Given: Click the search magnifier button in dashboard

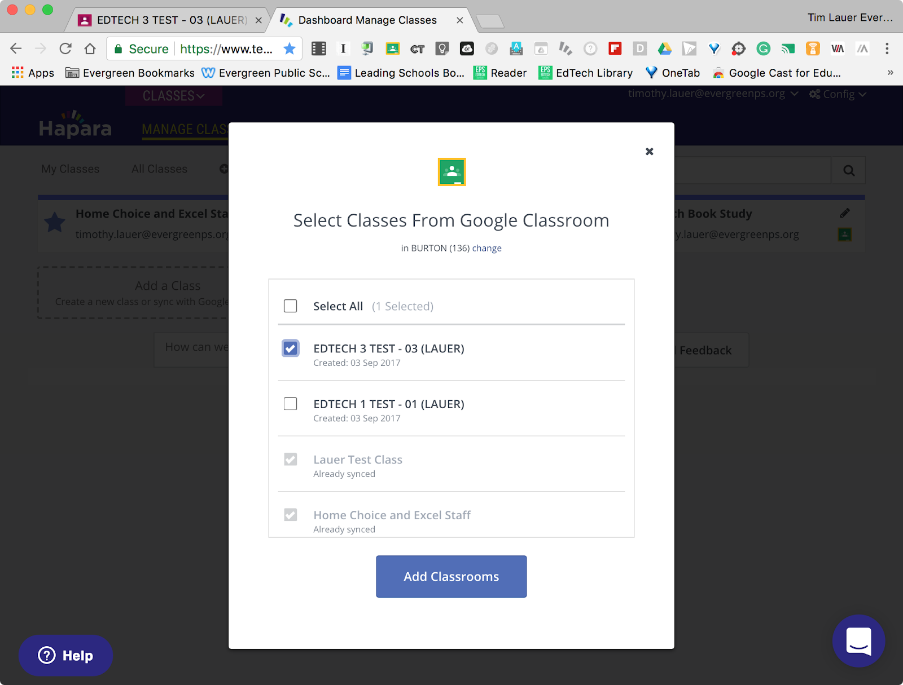Looking at the screenshot, I should (849, 170).
